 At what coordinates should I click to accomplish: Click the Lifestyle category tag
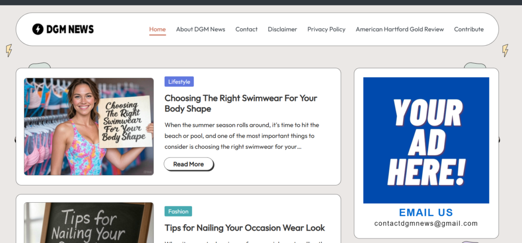tap(179, 82)
